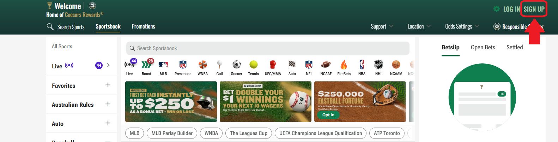Open the WNBA basketball icon
Image resolution: width=558 pixels, height=142 pixels.
202,65
